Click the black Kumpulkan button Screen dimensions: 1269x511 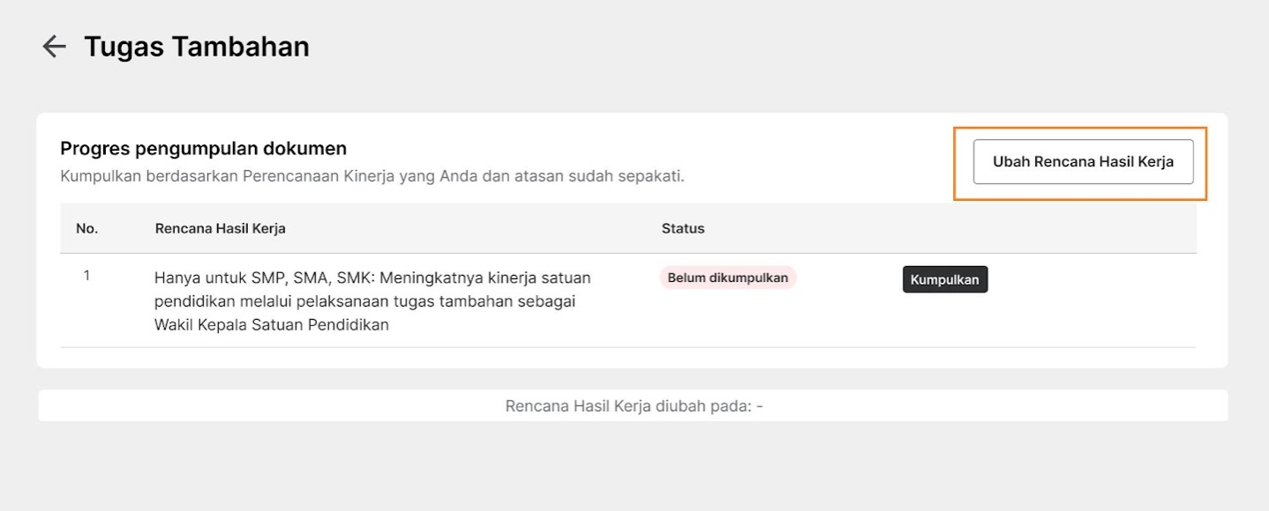coord(945,279)
